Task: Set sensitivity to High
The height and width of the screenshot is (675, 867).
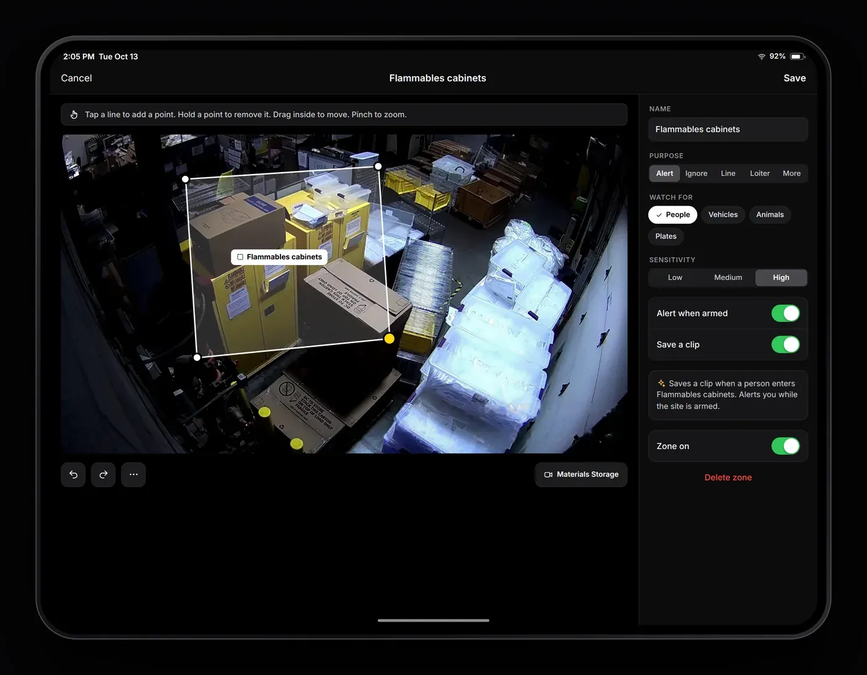Action: tap(781, 277)
